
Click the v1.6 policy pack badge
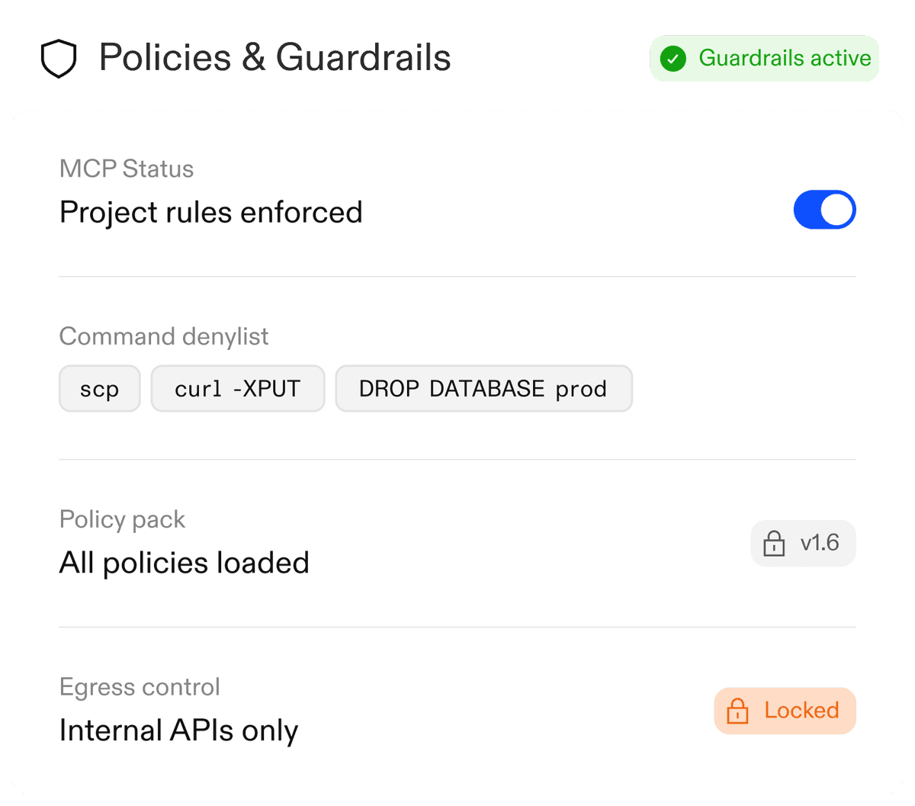(x=803, y=544)
